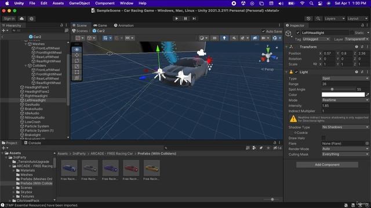Switch to the Animation tab
Image resolution: width=371 pixels, height=208 pixels.
pyautogui.click(x=123, y=25)
